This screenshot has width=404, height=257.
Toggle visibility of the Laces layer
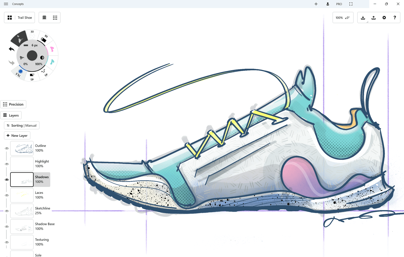pyautogui.click(x=7, y=195)
